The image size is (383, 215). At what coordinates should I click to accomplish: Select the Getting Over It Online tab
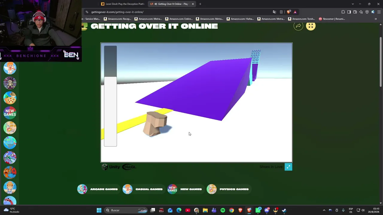pos(172,4)
